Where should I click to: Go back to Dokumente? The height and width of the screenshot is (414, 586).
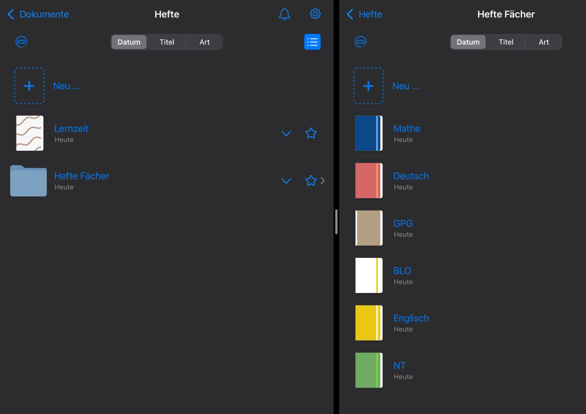click(x=38, y=14)
